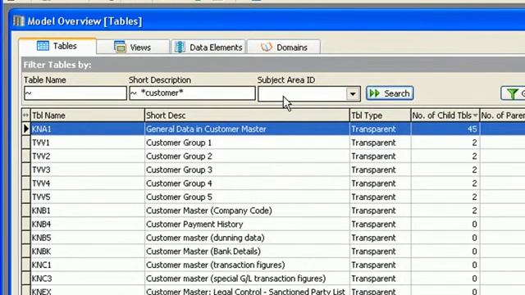
Task: Expand the Subject Area ID dropdown arrow
Action: 353,94
